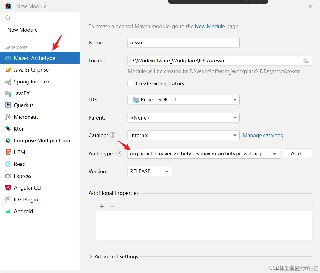The height and width of the screenshot is (273, 320).
Task: Open the JDK Project SDK dropdown
Action: (x=183, y=99)
